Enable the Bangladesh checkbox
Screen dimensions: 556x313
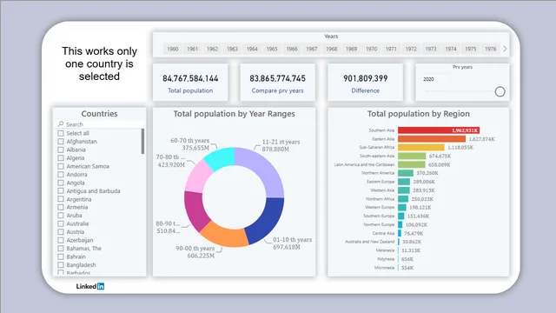tap(61, 264)
